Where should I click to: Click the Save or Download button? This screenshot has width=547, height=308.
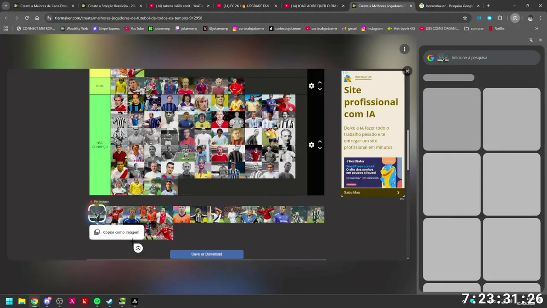pos(207,254)
